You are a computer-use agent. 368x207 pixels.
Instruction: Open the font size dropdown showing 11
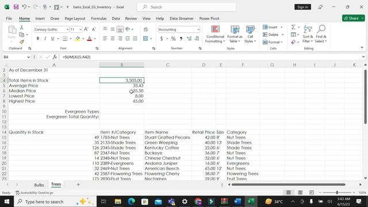(80, 29)
